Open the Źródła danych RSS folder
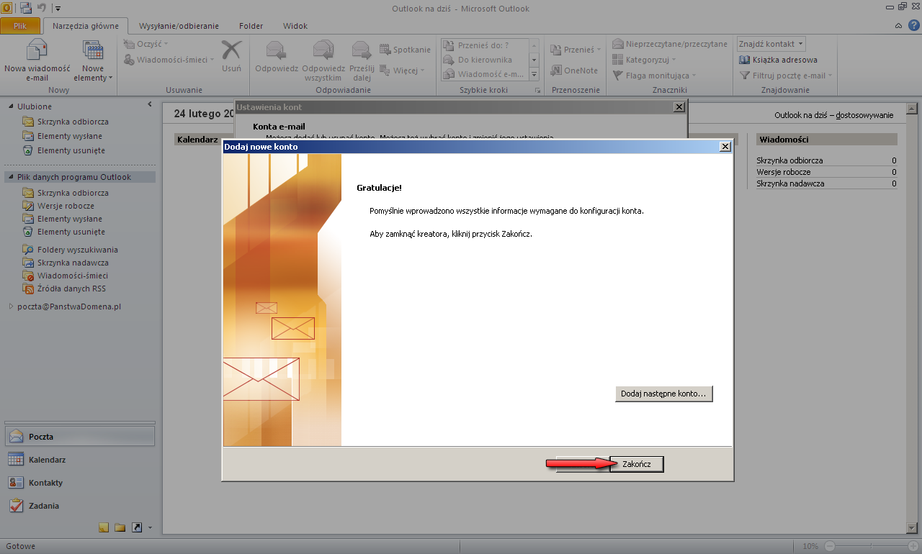This screenshot has height=554, width=922. 71,289
